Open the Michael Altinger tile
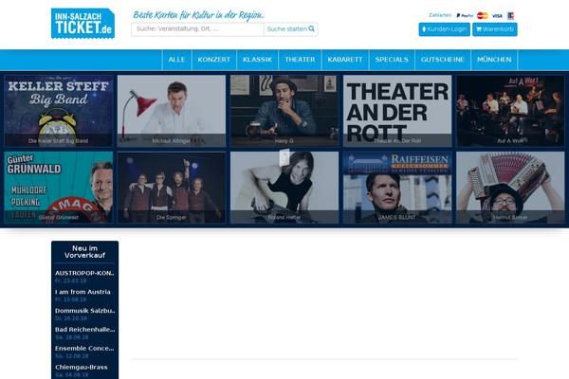569x379 pixels. pyautogui.click(x=172, y=111)
